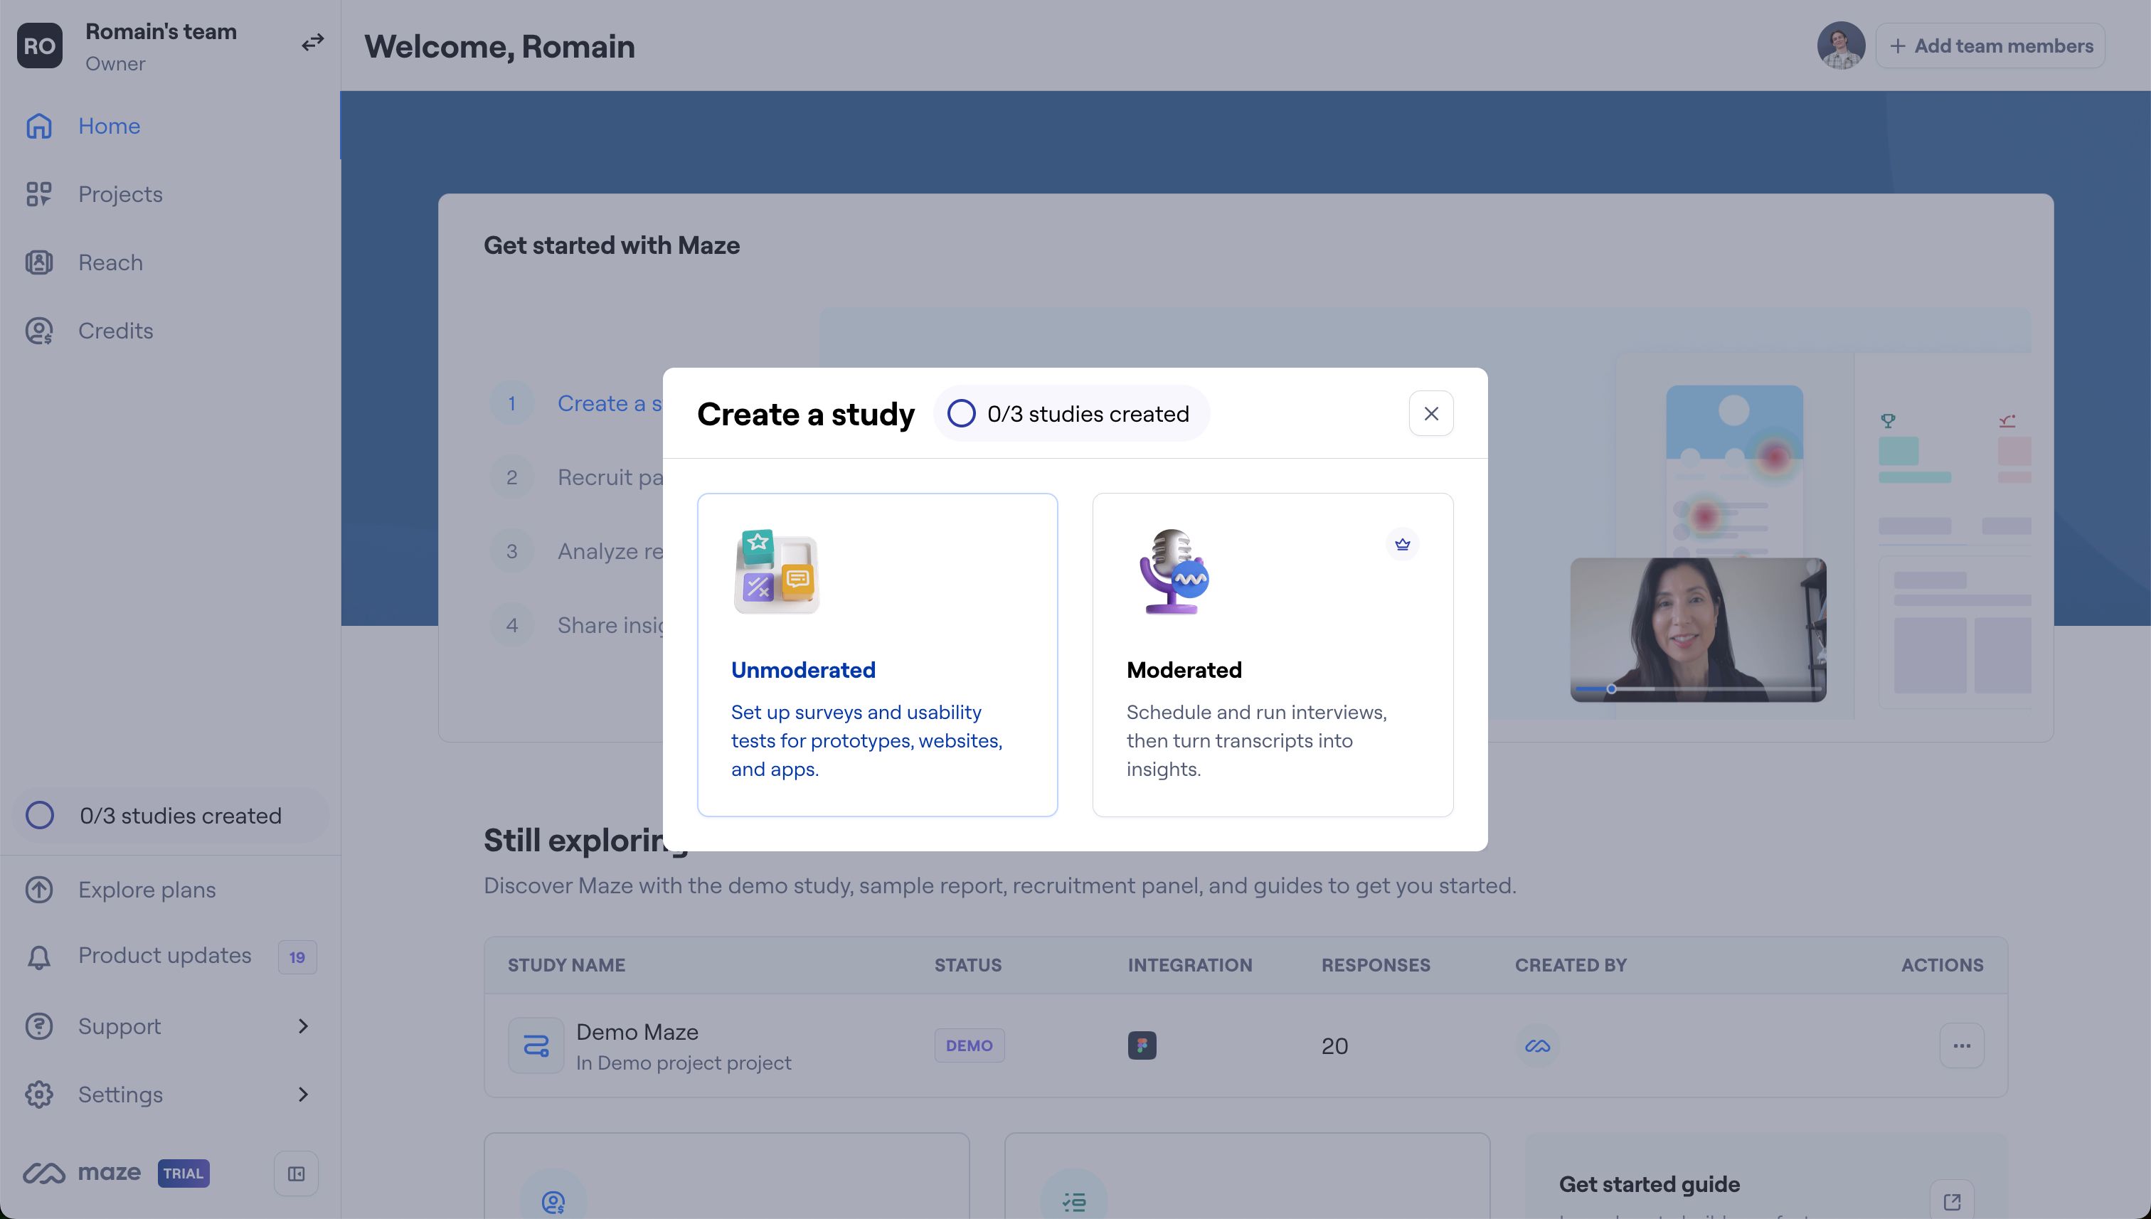Click step 1 Create a study
The height and width of the screenshot is (1219, 2151).
[x=576, y=403]
